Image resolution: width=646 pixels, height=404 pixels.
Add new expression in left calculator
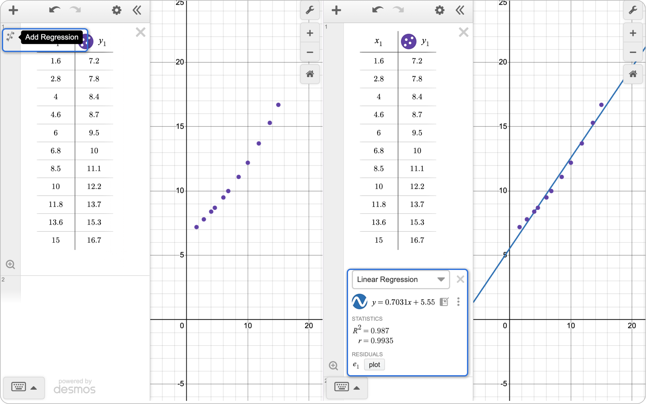tap(13, 10)
